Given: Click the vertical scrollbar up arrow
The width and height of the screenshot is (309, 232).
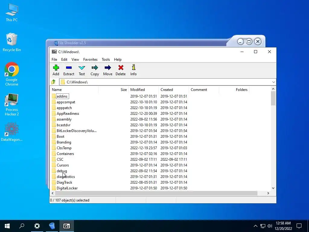Looking at the screenshot, I should 273,89.
